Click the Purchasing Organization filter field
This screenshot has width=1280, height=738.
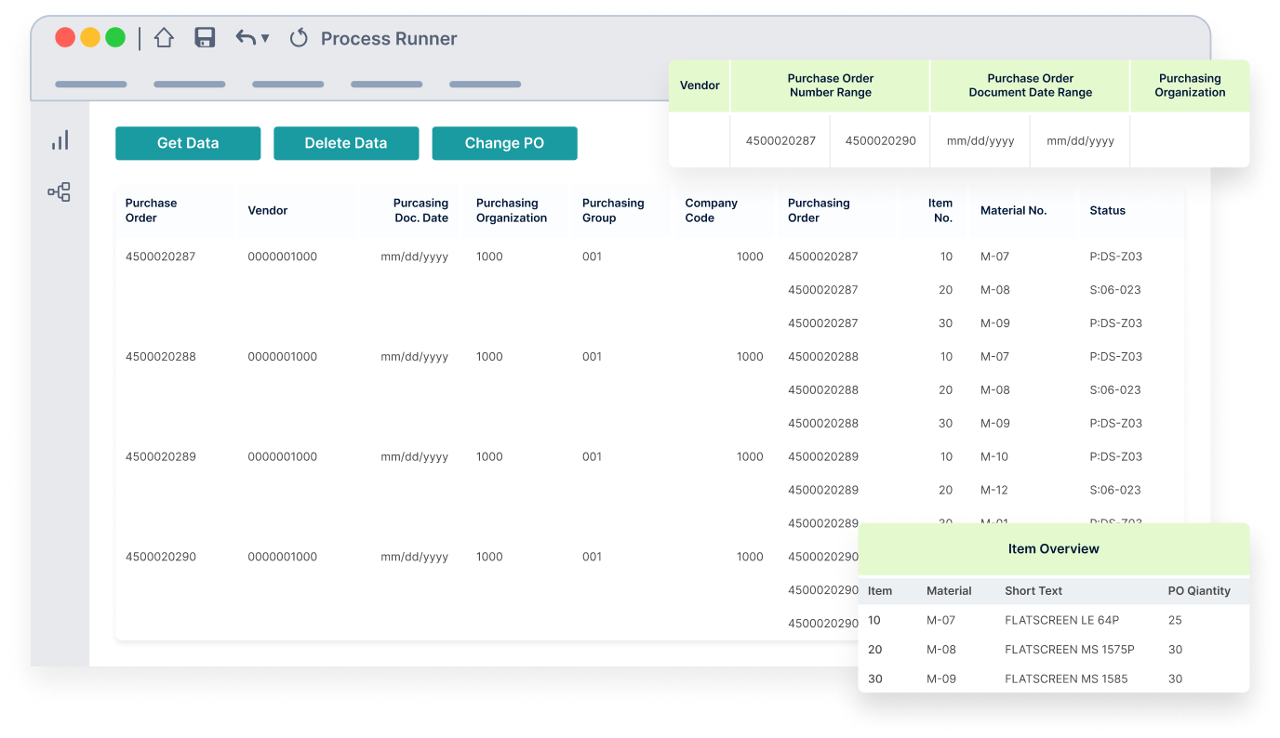(x=1190, y=140)
